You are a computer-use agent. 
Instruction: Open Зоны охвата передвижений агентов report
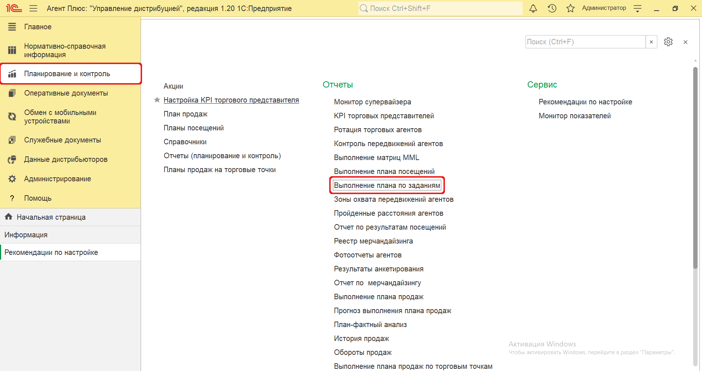394,199
